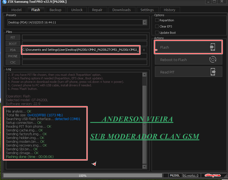Click 'Sending factoryfs.img... OK' log line
228x180 pixels.
27,134
